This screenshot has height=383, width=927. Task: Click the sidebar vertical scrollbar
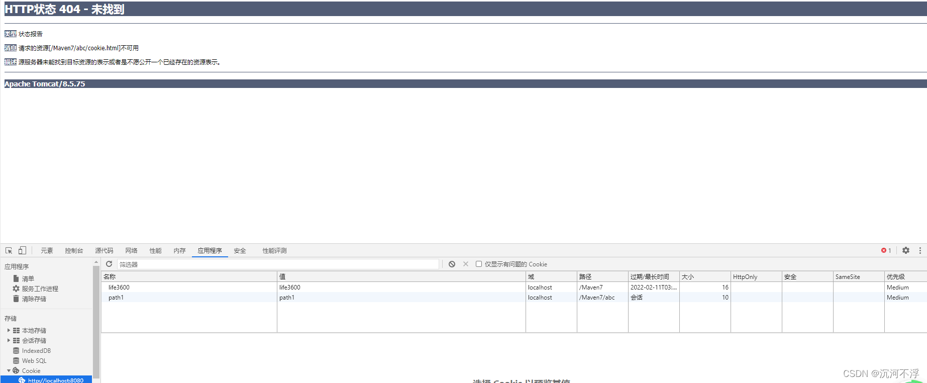click(x=96, y=322)
